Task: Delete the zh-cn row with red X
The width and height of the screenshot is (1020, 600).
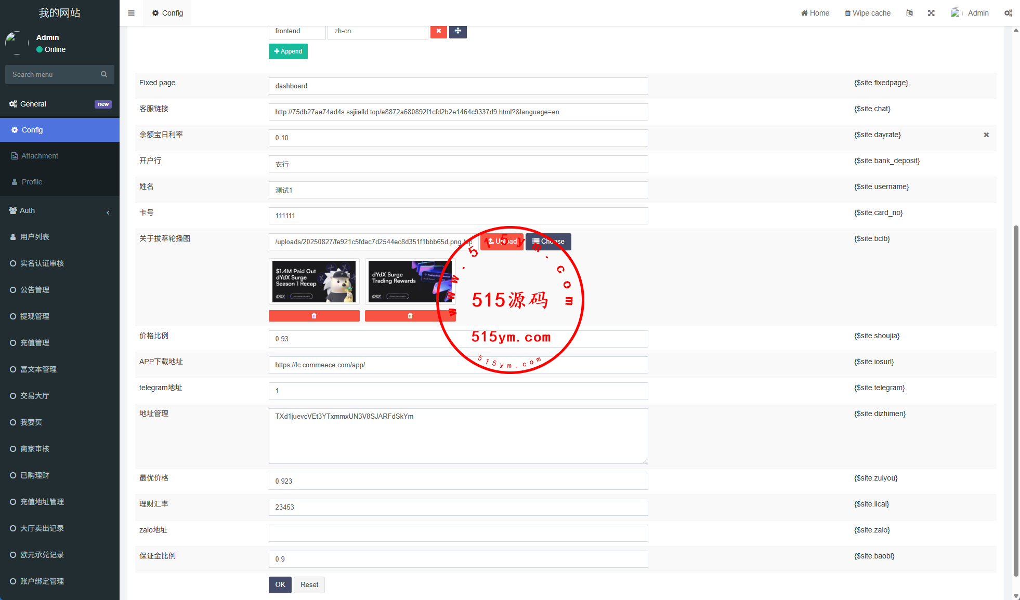Action: 438,31
